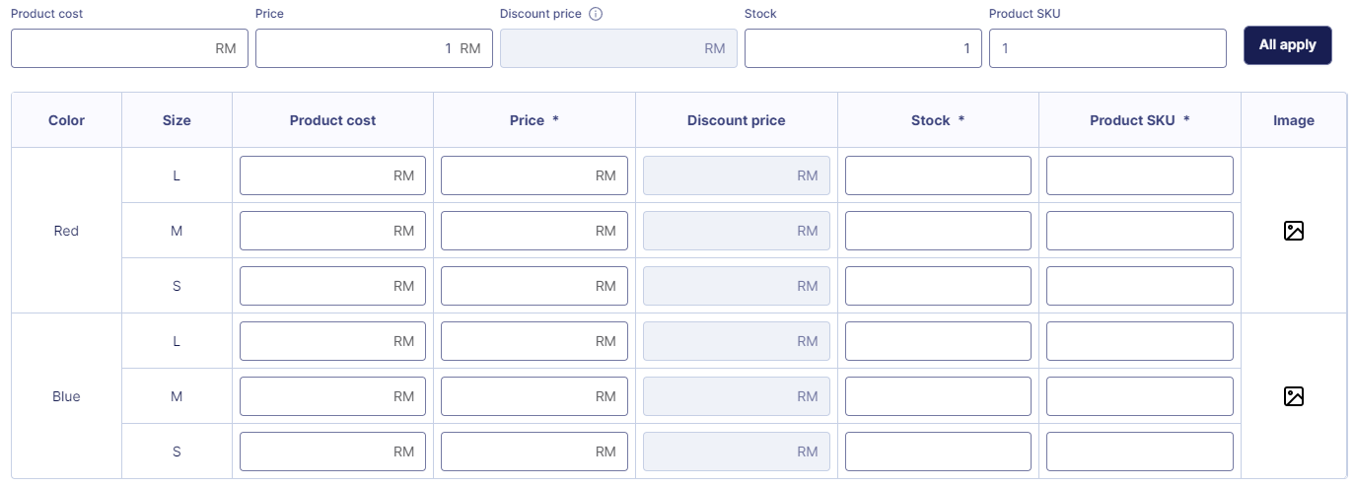Click the top Product SKU field
The height and width of the screenshot is (487, 1354).
pos(1106,48)
